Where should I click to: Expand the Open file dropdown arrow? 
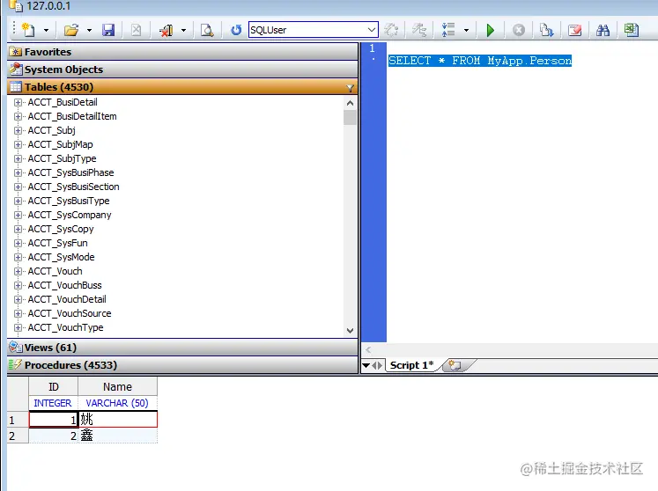(x=89, y=30)
